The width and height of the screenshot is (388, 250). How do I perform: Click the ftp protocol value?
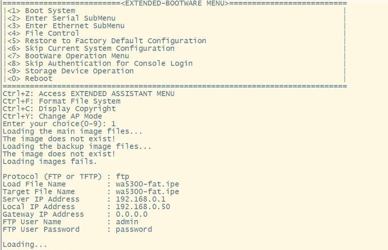122,176
